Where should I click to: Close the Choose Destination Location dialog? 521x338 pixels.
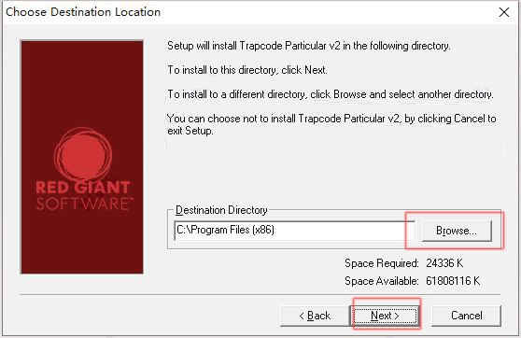pyautogui.click(x=503, y=12)
